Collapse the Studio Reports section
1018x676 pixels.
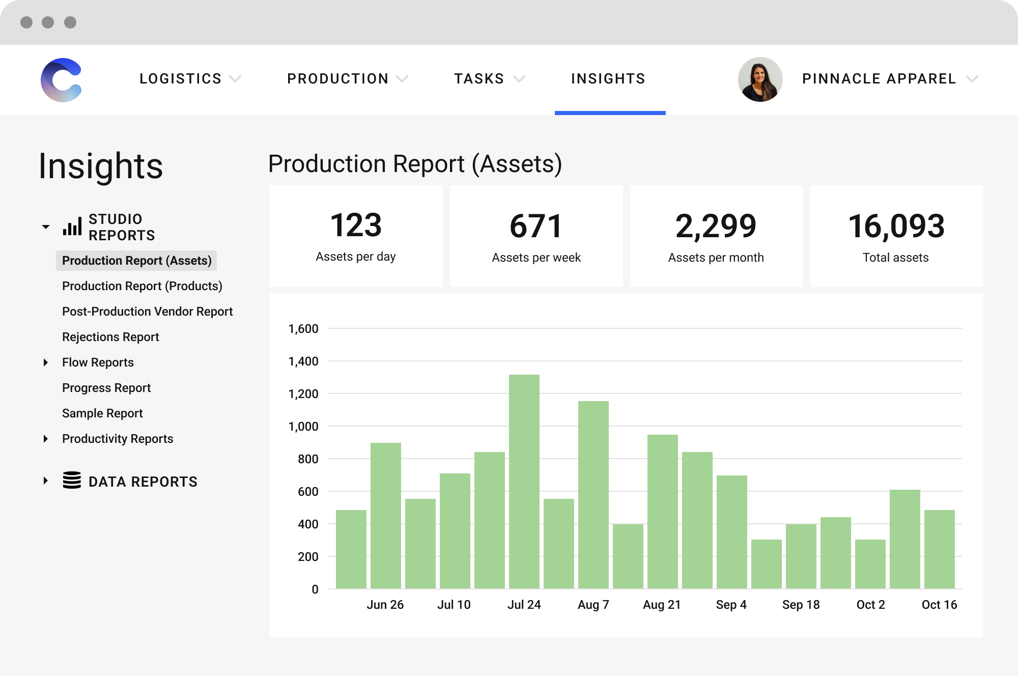click(x=46, y=227)
